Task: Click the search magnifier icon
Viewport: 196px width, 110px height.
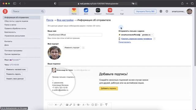Action: (x=43, y=11)
